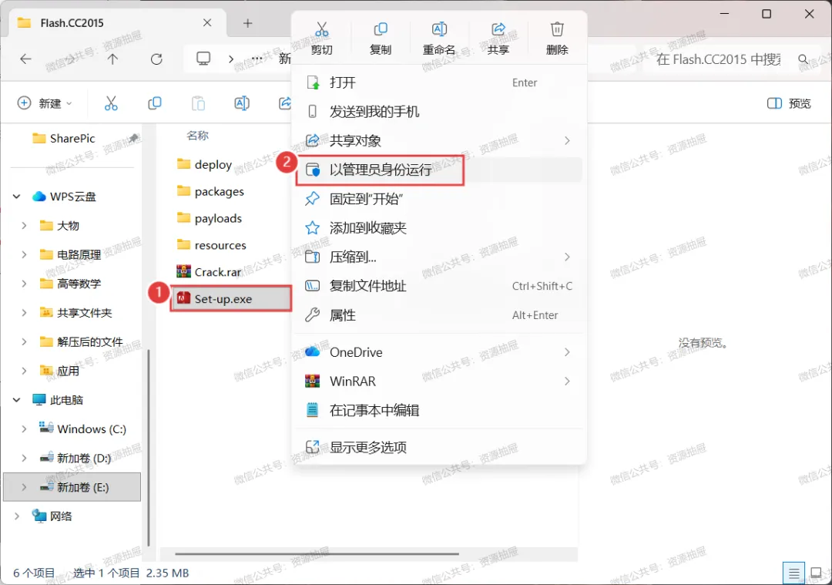
Task: Select 复制文件地址 menu entry
Action: tap(439, 286)
